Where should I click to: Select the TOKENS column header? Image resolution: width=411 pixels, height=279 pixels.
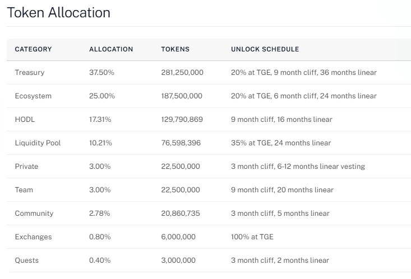175,49
